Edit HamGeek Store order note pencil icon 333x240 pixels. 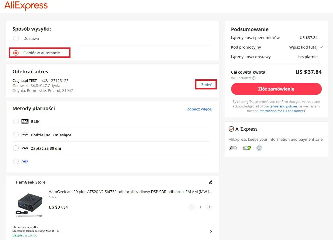(x=210, y=182)
